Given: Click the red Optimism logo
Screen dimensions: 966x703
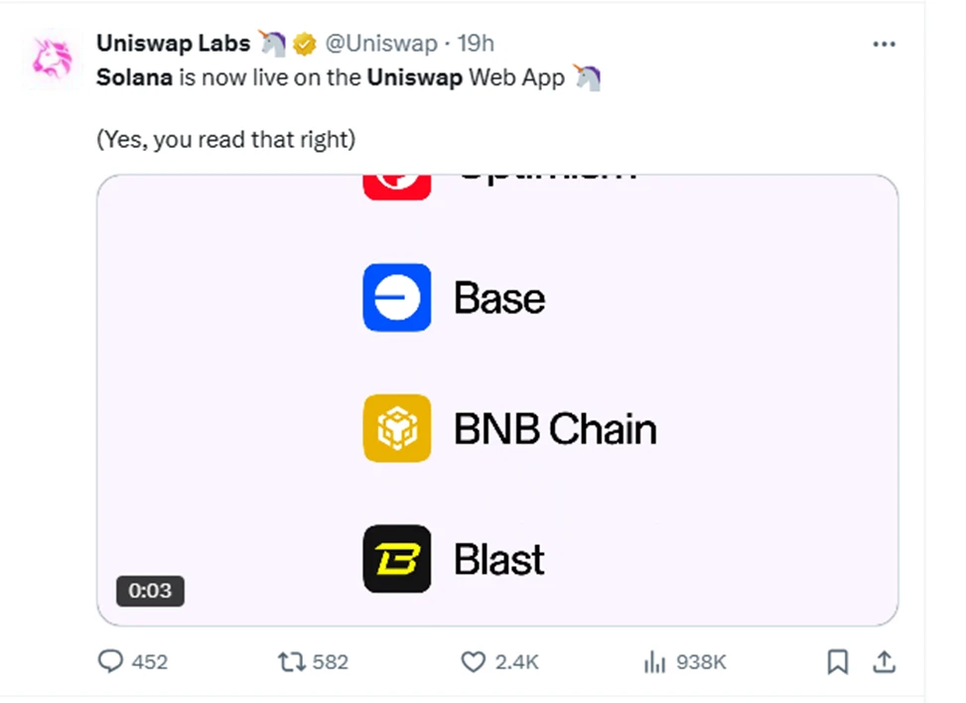Looking at the screenshot, I should (x=397, y=186).
